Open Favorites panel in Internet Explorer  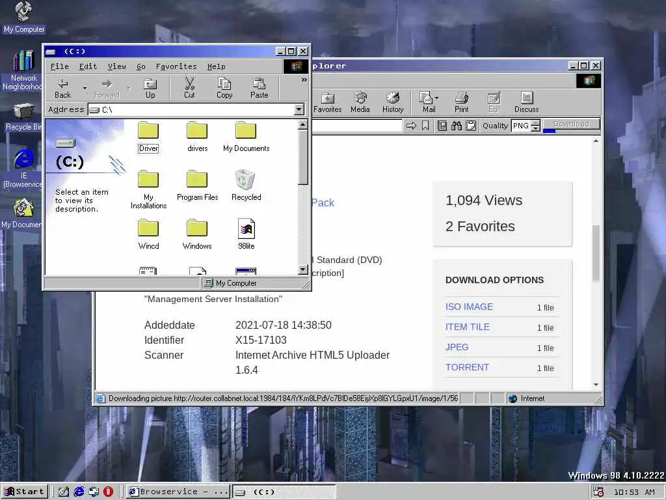pyautogui.click(x=328, y=102)
